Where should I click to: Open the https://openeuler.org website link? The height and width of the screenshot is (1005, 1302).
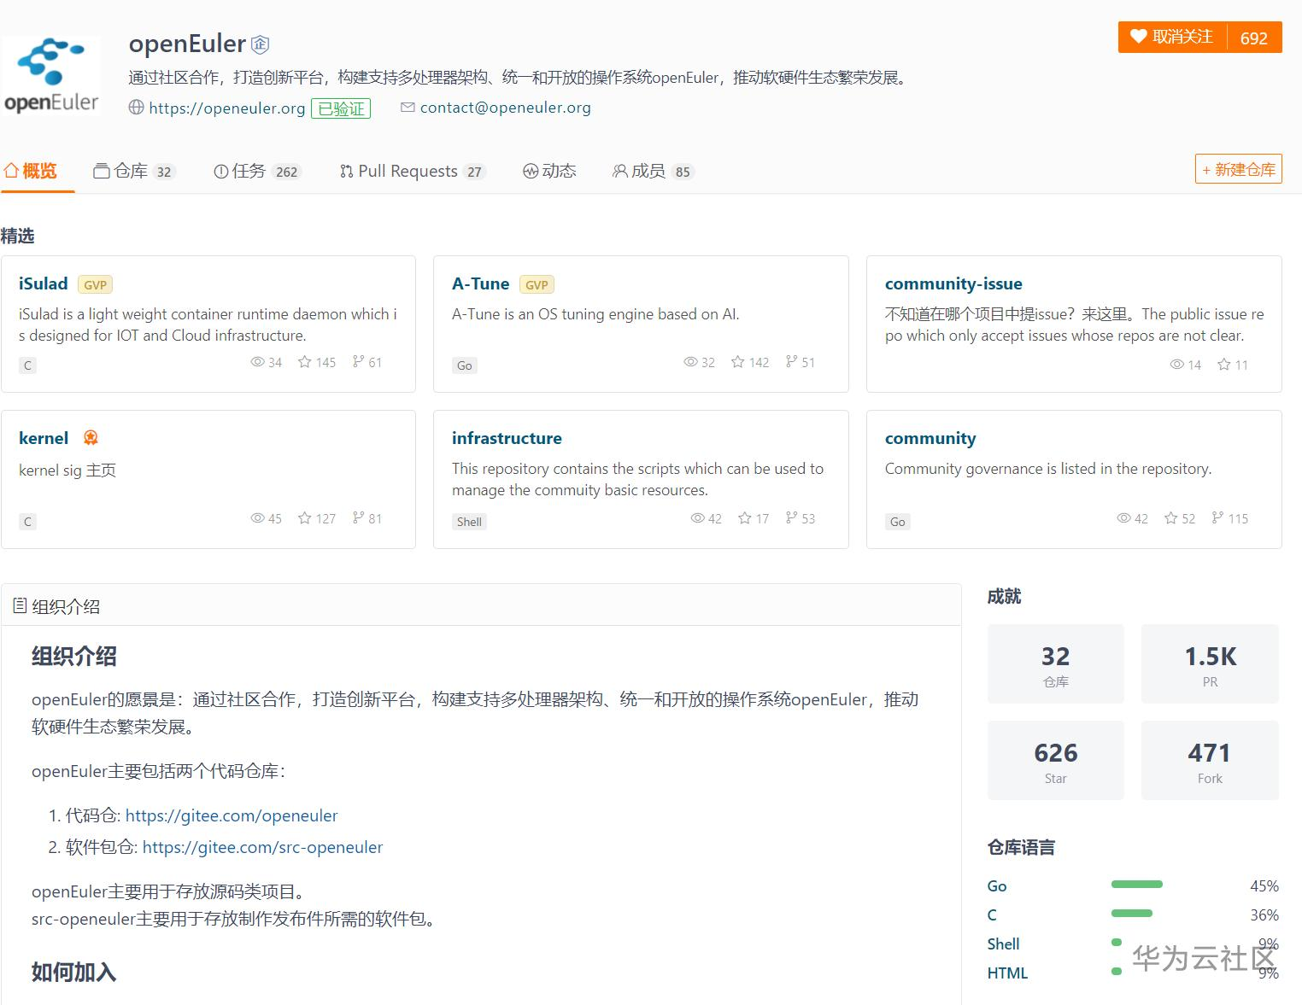[226, 108]
